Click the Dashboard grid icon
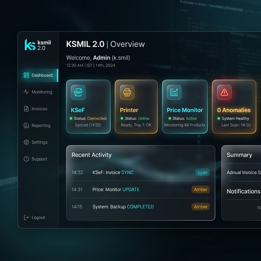Screen dimensions: 261x261 [x=26, y=75]
